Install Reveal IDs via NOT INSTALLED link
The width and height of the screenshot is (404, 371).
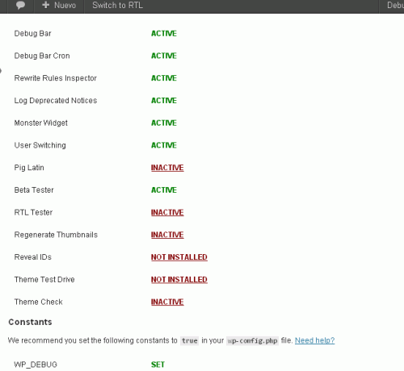pyautogui.click(x=179, y=257)
